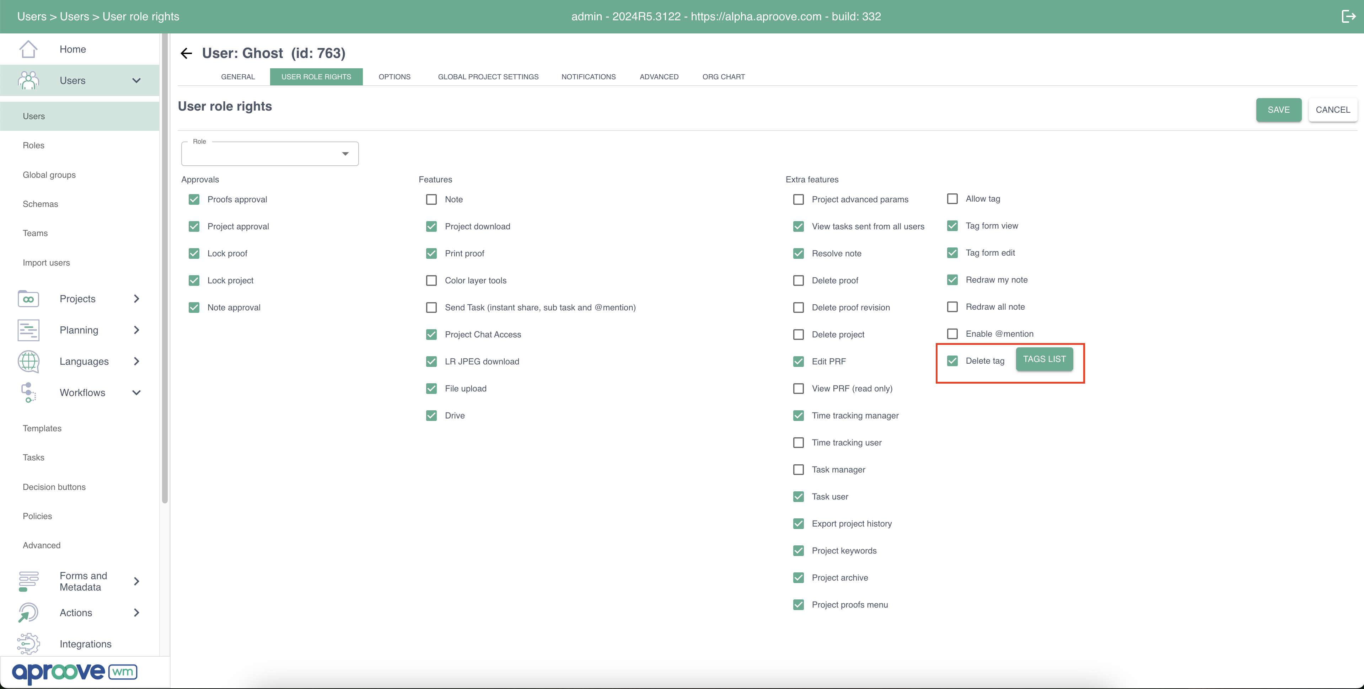
Task: Click the Integrations gear icon
Action: tap(28, 643)
